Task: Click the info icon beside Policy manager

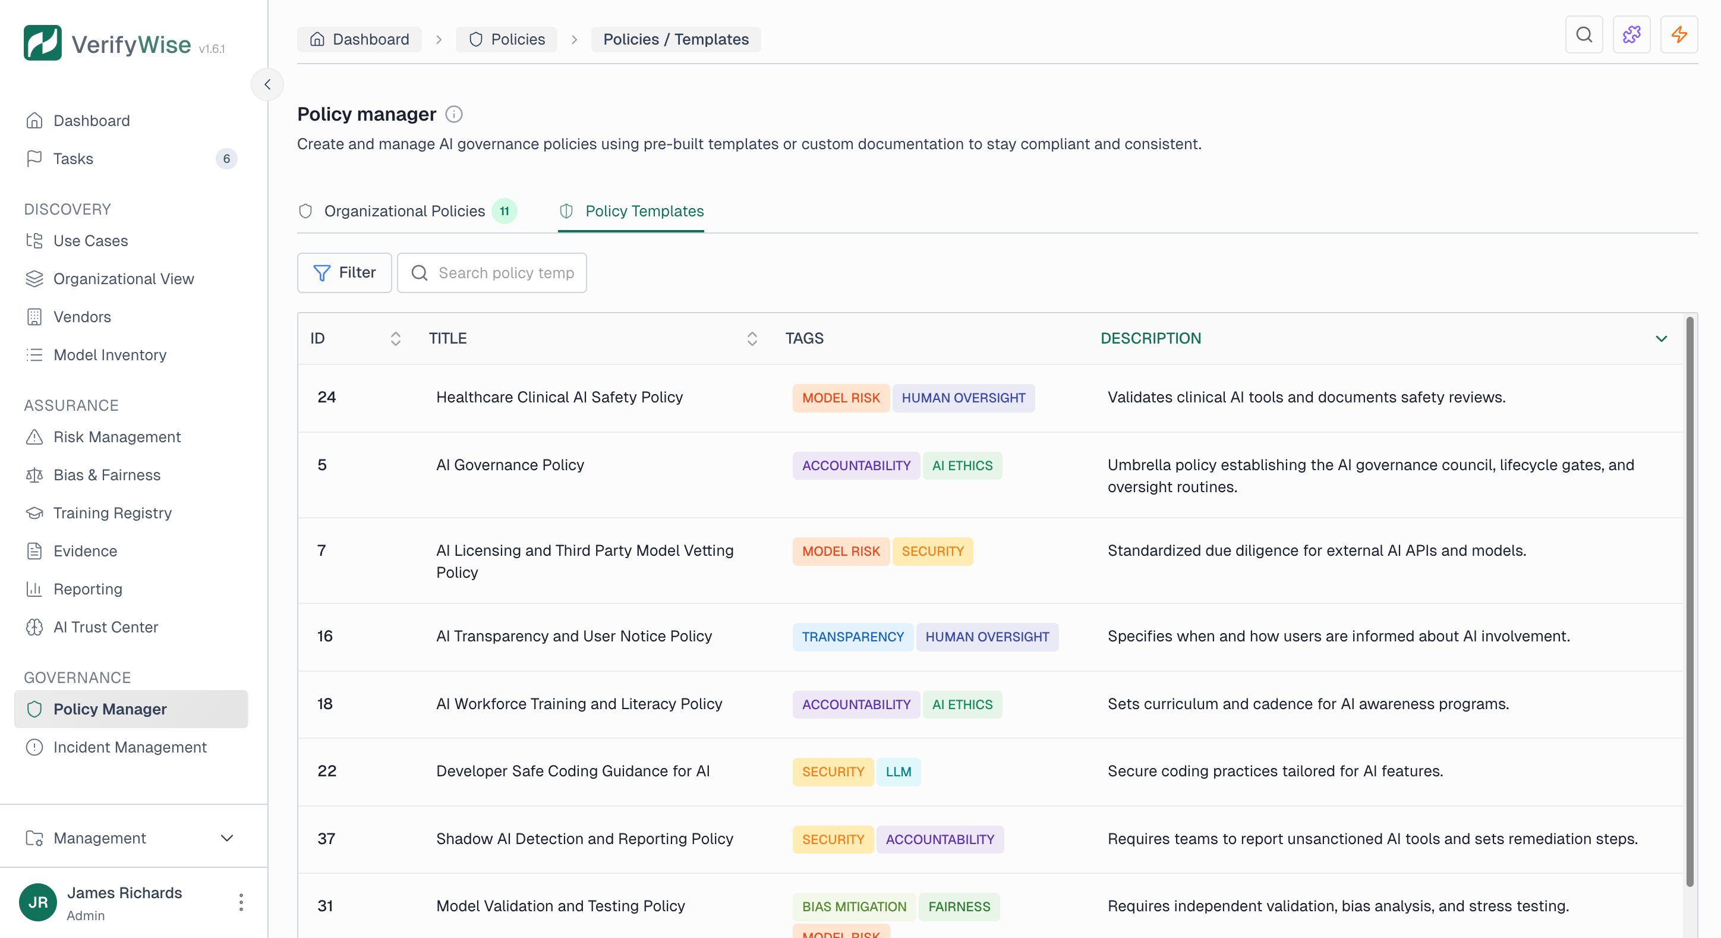Action: point(454,114)
